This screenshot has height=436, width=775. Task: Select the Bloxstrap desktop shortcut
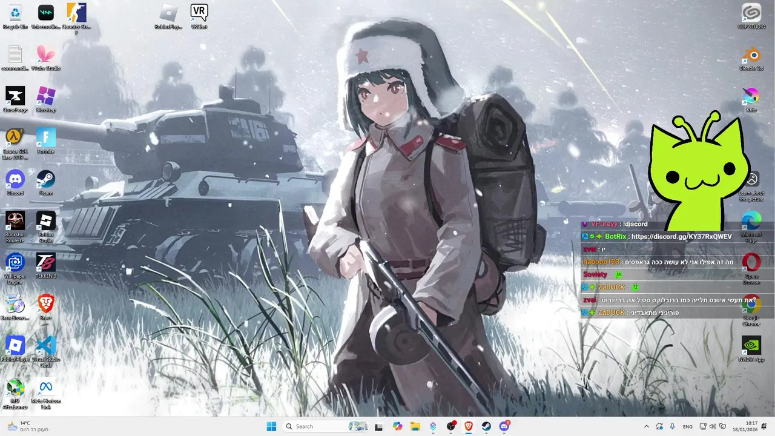pos(45,101)
